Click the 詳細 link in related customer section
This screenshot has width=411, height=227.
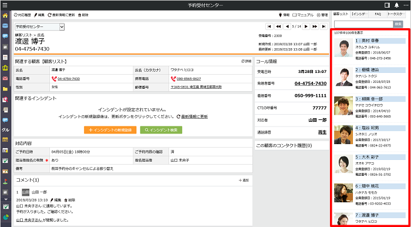[246, 61]
